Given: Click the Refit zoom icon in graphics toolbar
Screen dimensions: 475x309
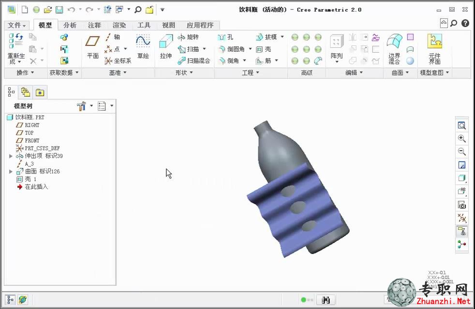Looking at the screenshot, I should [x=461, y=126].
